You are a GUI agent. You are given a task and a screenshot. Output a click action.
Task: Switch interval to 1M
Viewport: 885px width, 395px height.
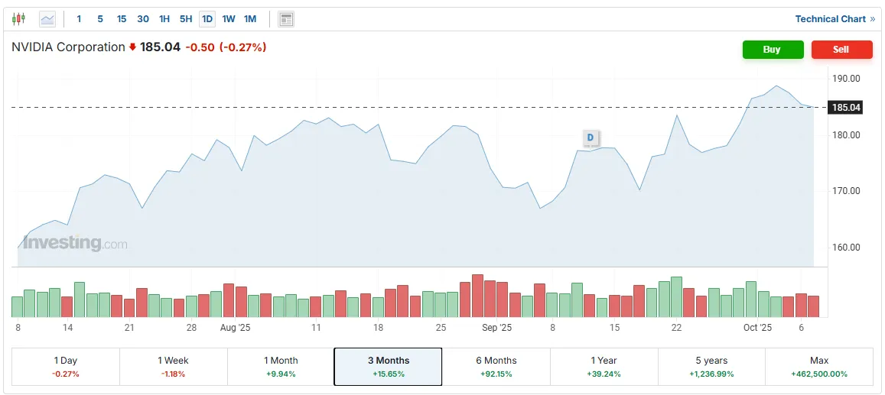pos(250,19)
